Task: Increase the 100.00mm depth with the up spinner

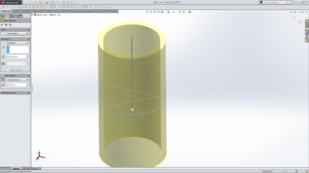Action: pyautogui.click(x=28, y=55)
